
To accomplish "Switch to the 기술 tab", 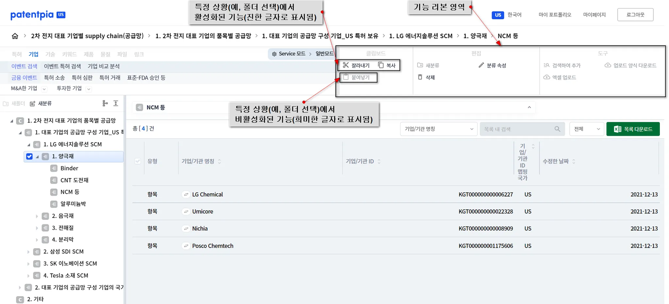I will 50,54.
